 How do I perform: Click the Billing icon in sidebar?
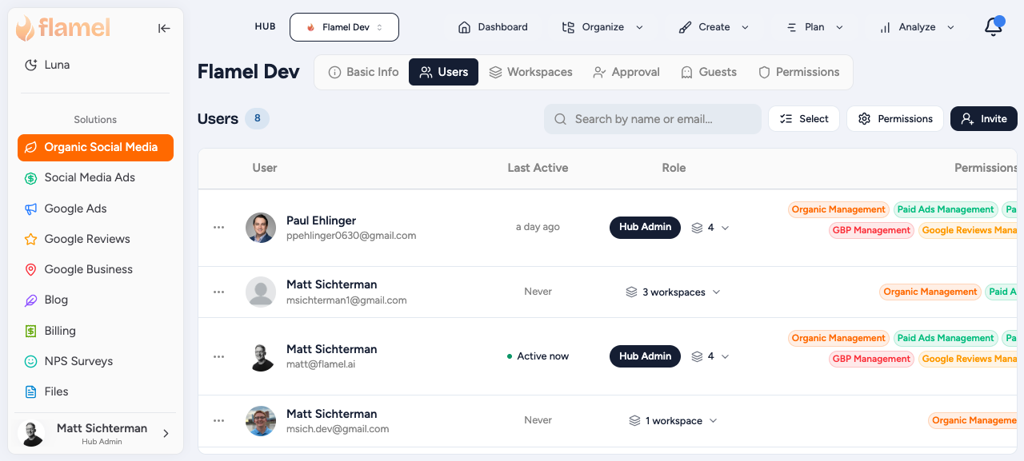[30, 331]
